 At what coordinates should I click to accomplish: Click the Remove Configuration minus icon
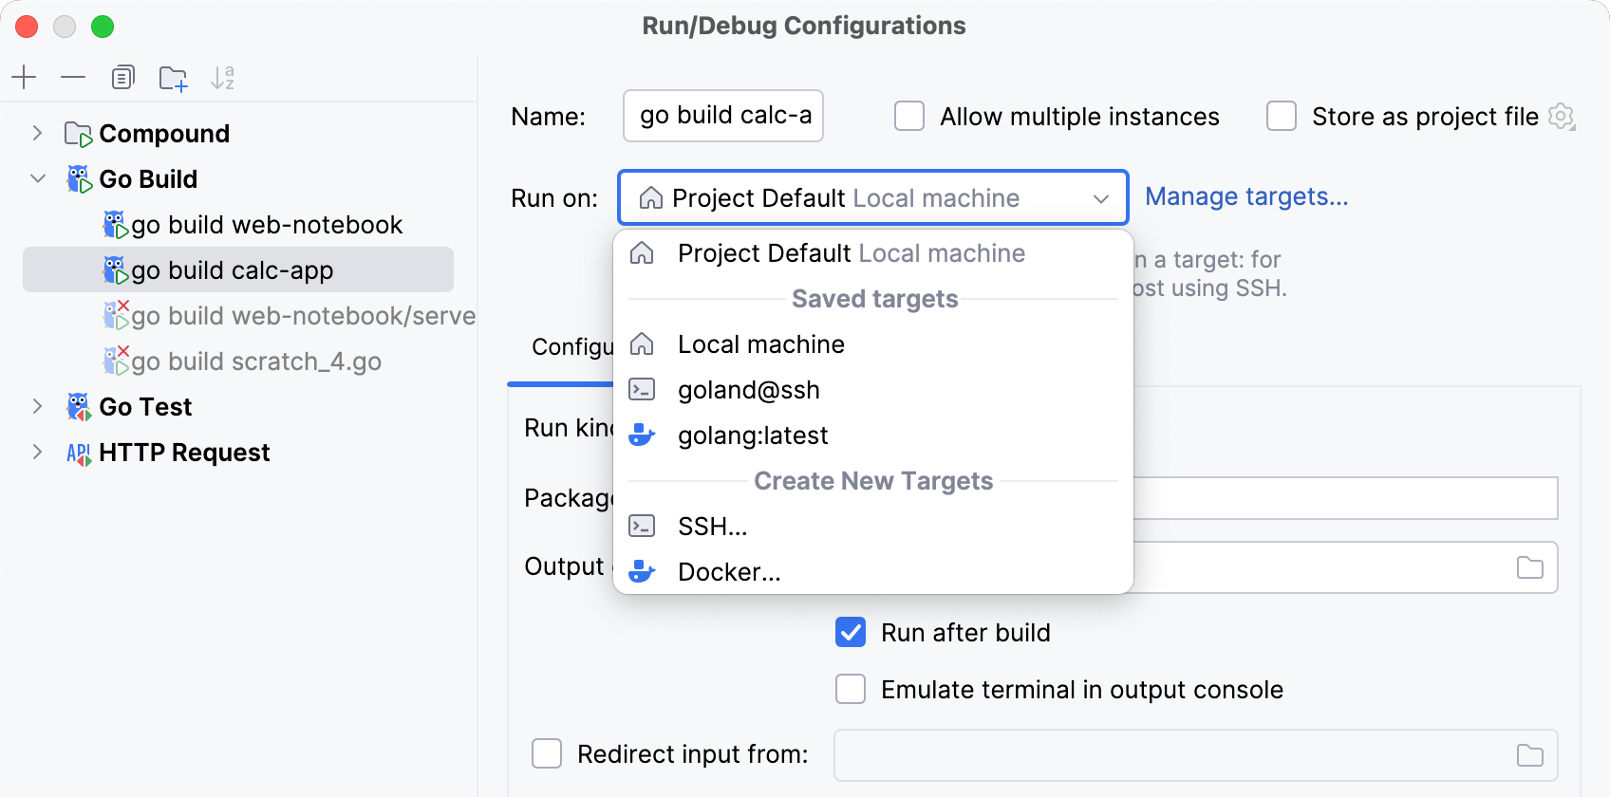tap(73, 77)
